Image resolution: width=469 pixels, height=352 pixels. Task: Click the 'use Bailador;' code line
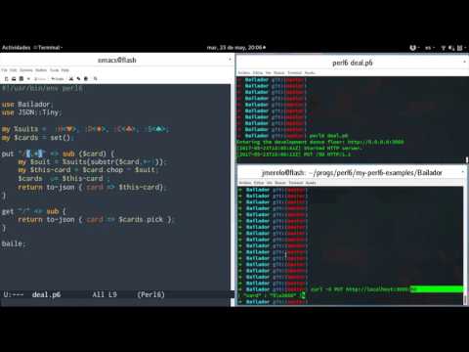[27, 105]
